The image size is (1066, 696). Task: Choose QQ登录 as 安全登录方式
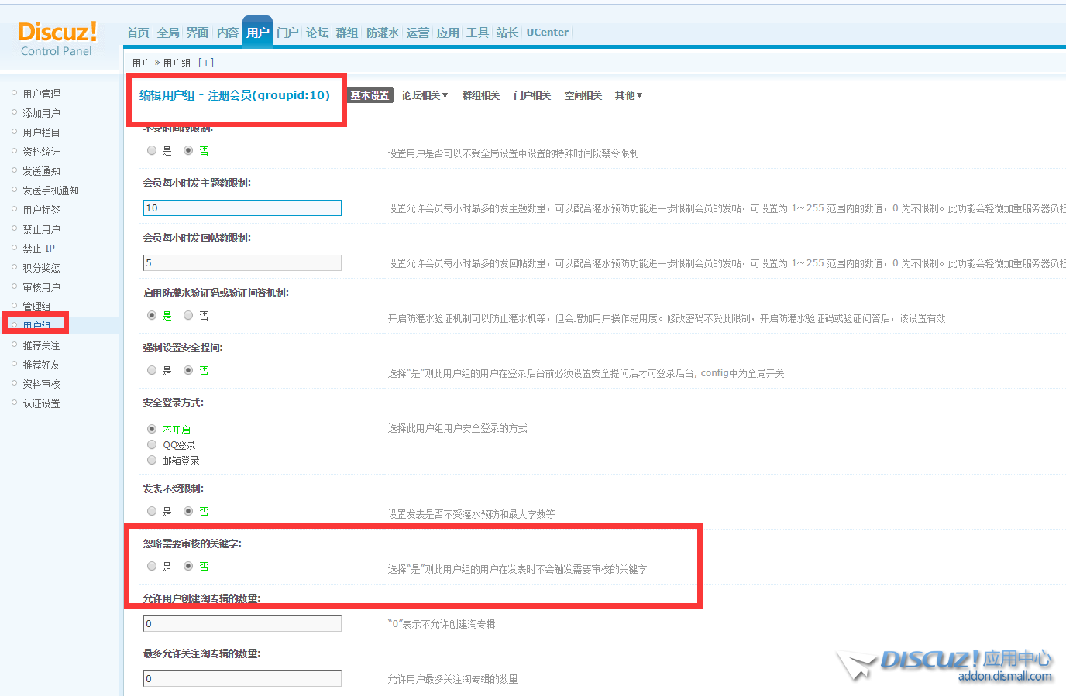pos(152,445)
